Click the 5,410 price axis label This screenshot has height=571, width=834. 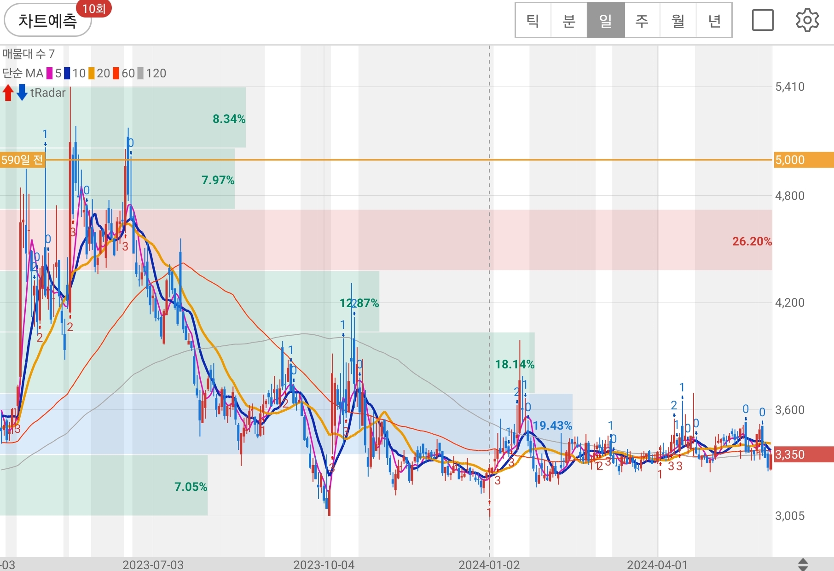[790, 87]
